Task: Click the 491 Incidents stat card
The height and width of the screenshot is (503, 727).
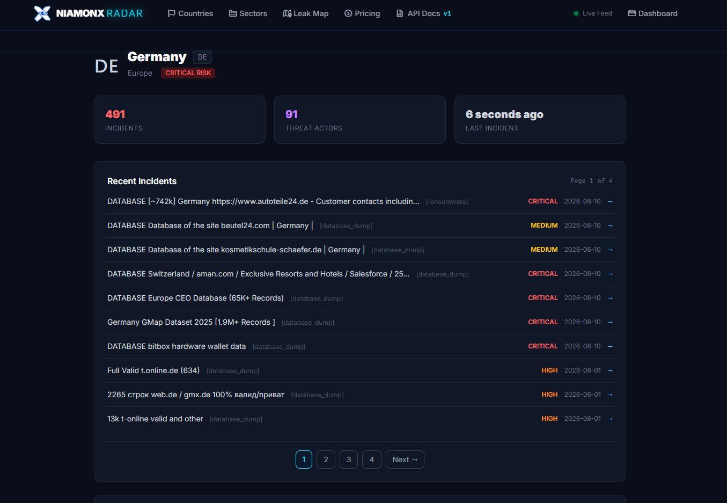Action: [180, 120]
